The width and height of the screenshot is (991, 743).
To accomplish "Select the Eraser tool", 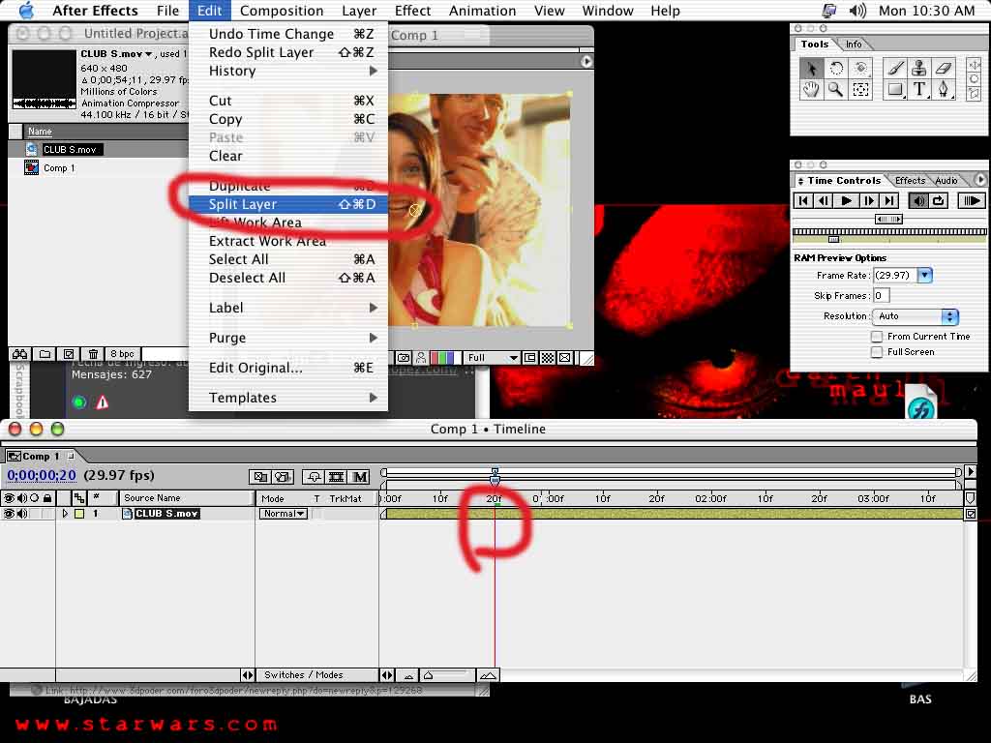I will click(943, 69).
